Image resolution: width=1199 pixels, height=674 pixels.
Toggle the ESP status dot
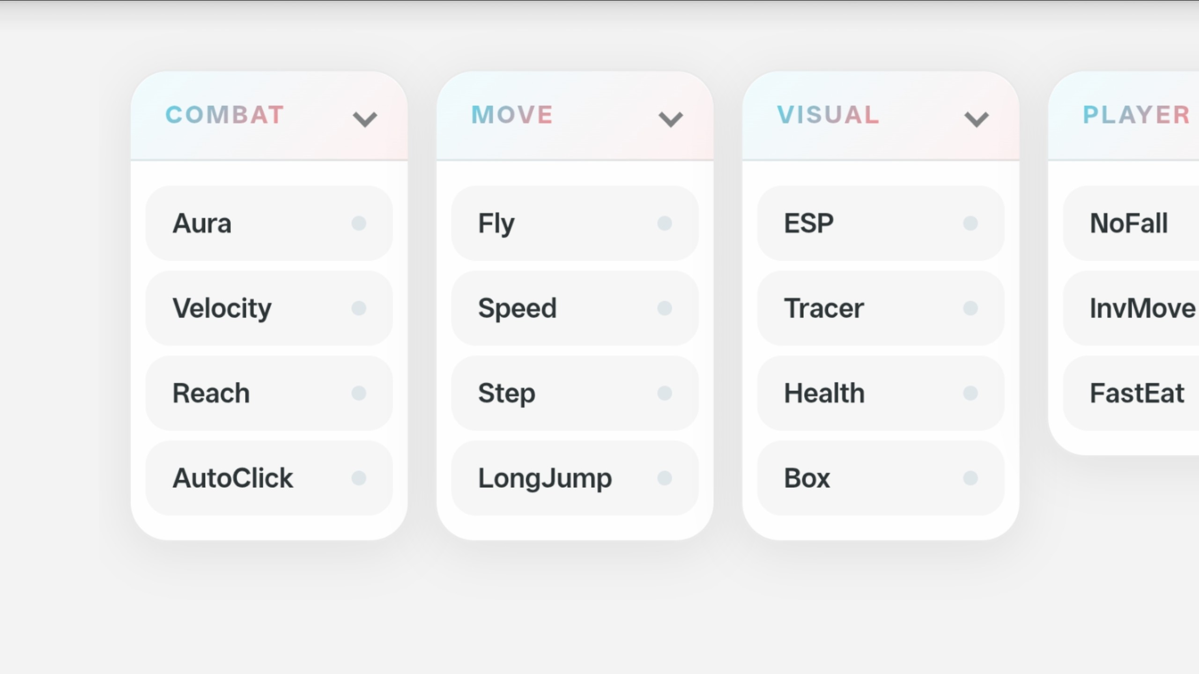coord(970,223)
